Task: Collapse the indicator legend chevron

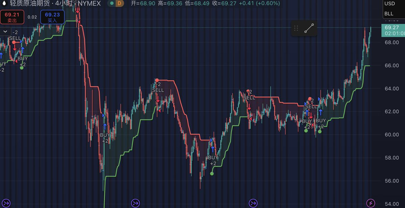Action: [5, 31]
